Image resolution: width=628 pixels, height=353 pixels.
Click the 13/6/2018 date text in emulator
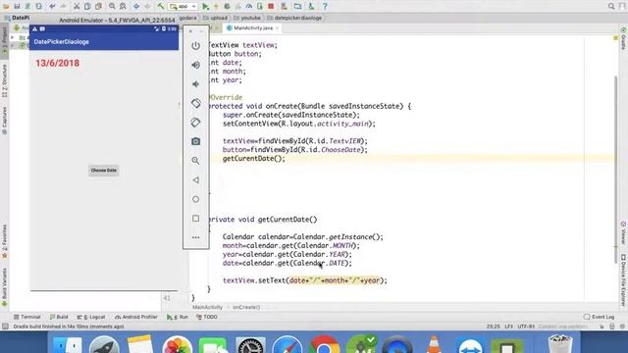[57, 63]
